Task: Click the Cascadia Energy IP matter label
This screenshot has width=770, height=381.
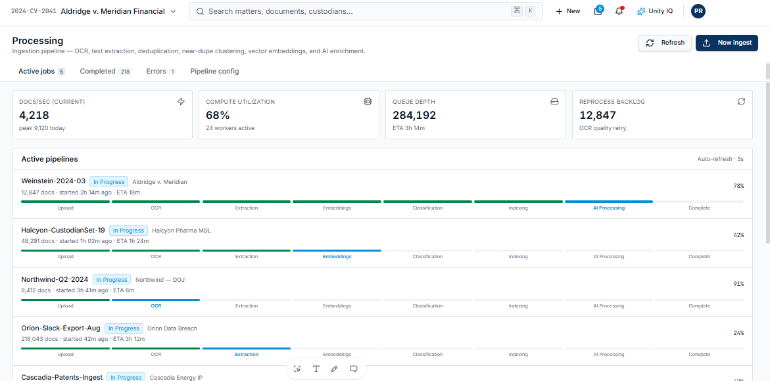Action: pyautogui.click(x=176, y=378)
